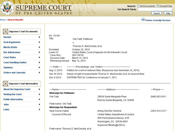Select the All Documents radio button
The height and width of the screenshot is (131, 175).
pyautogui.click(x=138, y=6)
